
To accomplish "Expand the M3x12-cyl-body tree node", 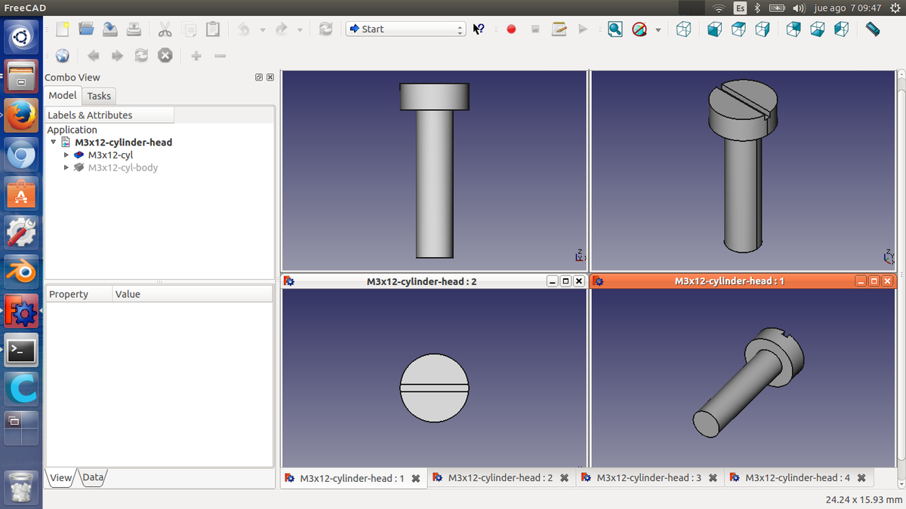I will pyautogui.click(x=66, y=167).
